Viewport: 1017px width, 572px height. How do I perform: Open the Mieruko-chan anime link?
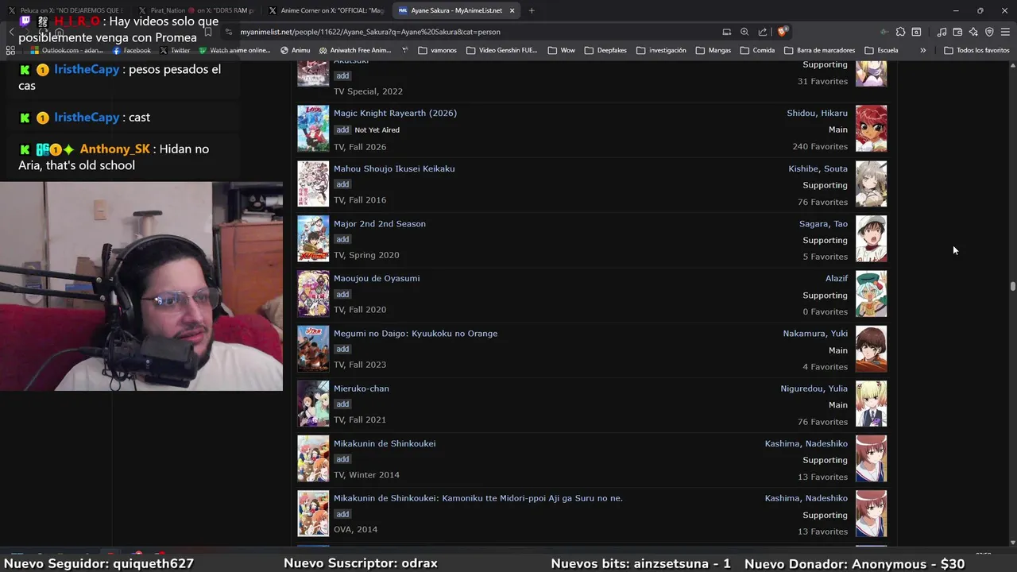(x=362, y=388)
